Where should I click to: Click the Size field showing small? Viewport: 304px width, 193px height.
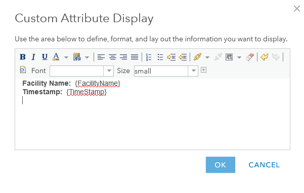tap(161, 71)
